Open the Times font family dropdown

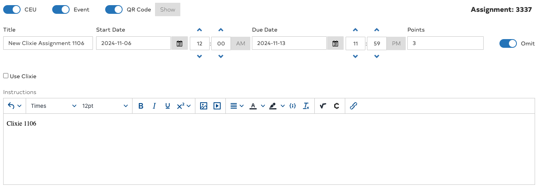click(x=53, y=106)
